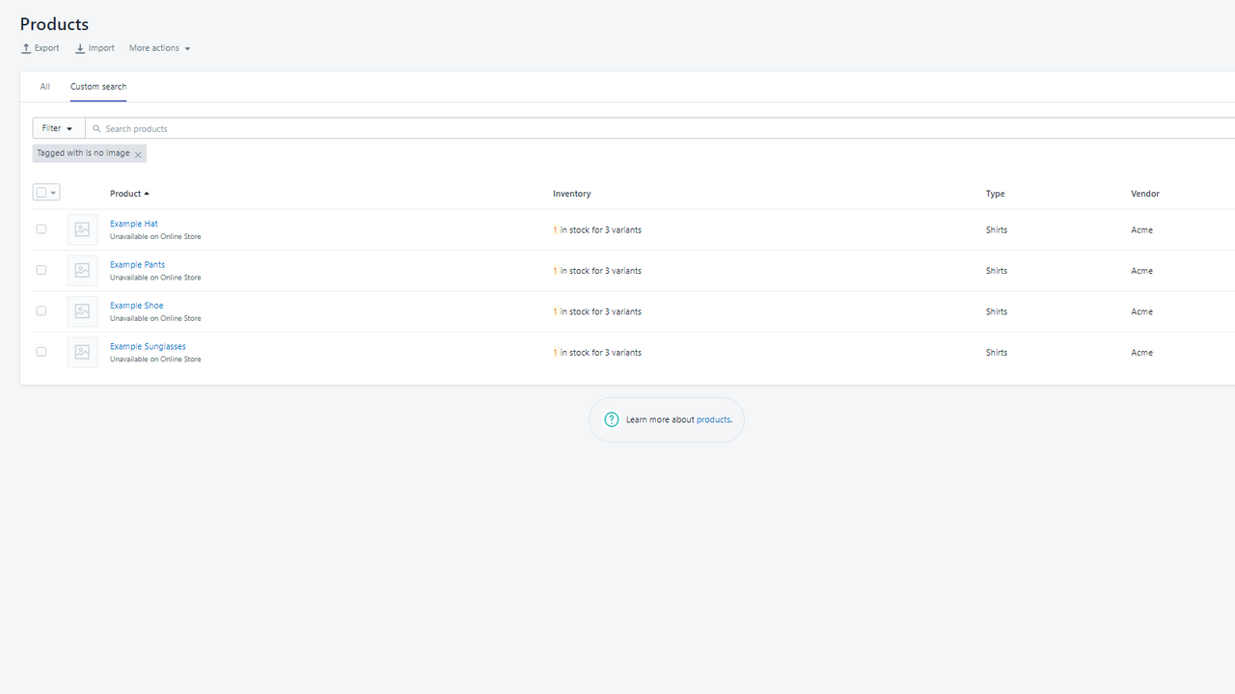Switch to the All tab
Viewport: 1235px width, 694px height.
click(x=44, y=87)
